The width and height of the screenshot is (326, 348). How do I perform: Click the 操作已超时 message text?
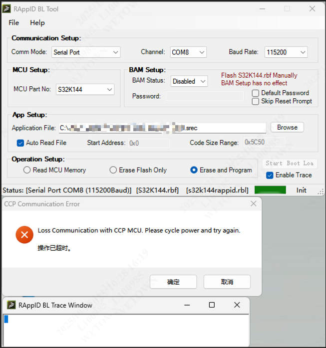tap(54, 248)
